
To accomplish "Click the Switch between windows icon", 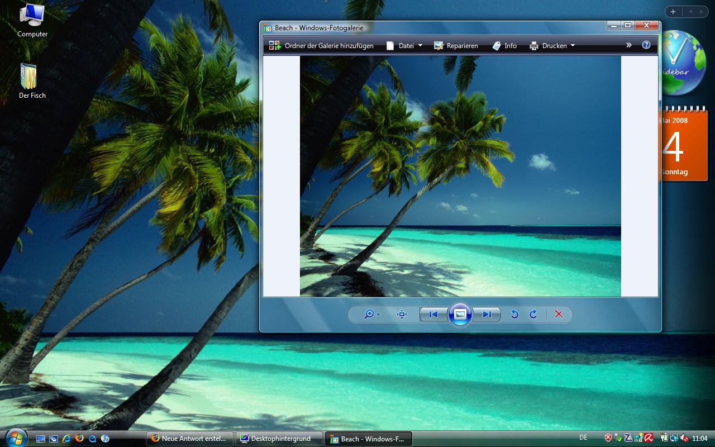I will tap(54, 439).
